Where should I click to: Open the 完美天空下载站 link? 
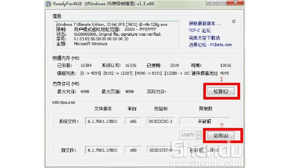[x=204, y=38]
